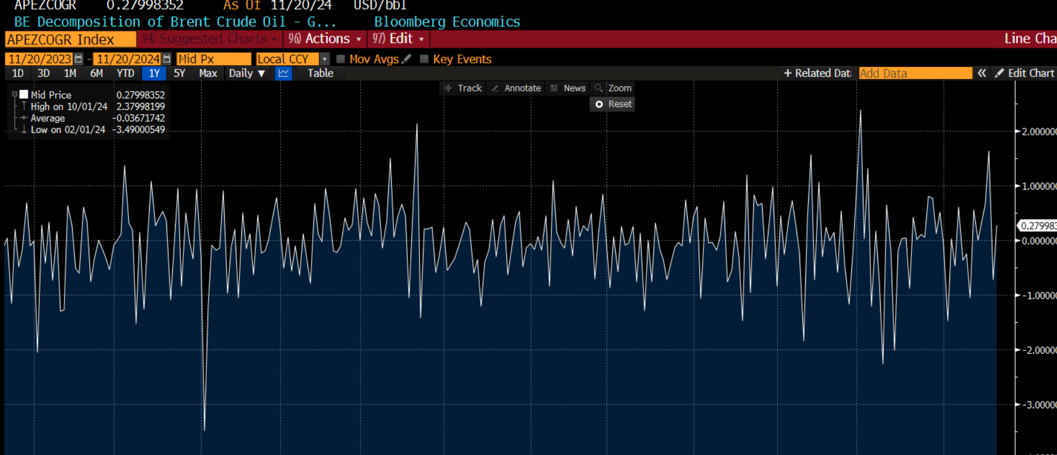Open the start date calendar picker
Viewport: 1057px width, 455px height.
point(78,59)
